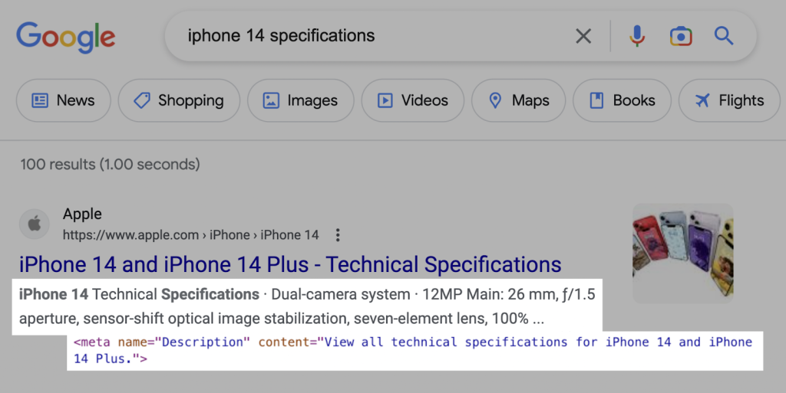Switch to the Videos filter
This screenshot has height=393, width=786.
[x=412, y=100]
